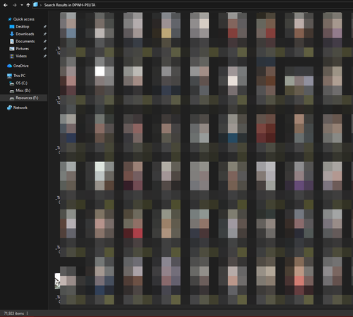Unpin Pictures using its pin icon

click(44, 49)
